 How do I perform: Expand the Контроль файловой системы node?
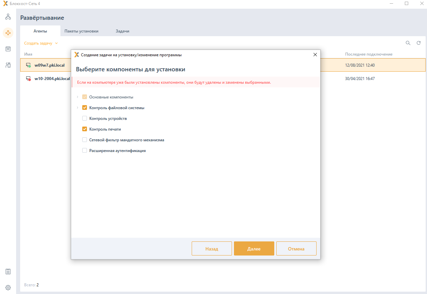point(77,108)
